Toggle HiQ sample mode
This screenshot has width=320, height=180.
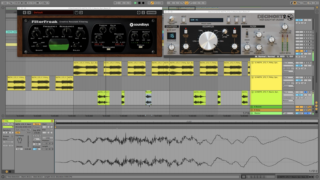[18, 132]
